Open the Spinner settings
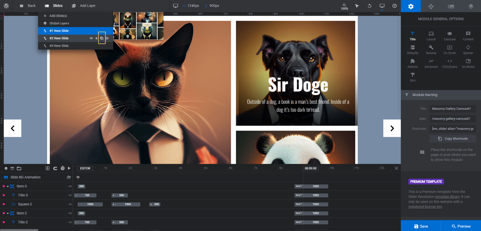481x231 pixels. coord(468,50)
